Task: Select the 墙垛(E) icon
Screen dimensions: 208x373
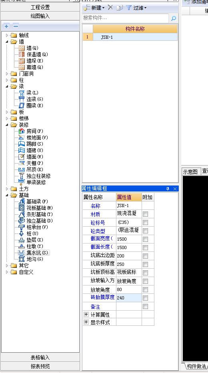Action: click(22, 61)
